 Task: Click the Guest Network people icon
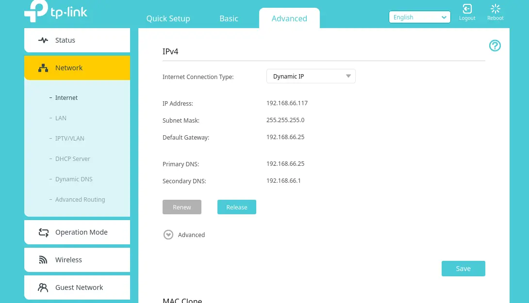tap(43, 287)
